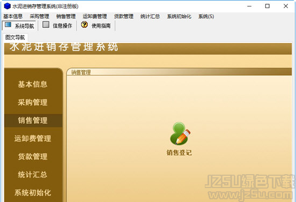Click the blue cube application icon
Screen dimensions: 296x202
point(7,6)
